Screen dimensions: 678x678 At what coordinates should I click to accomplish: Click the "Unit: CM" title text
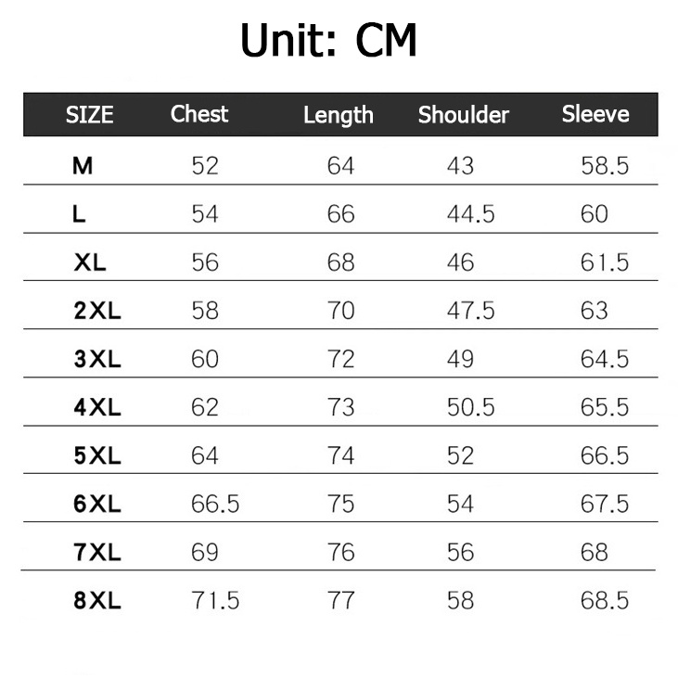pyautogui.click(x=328, y=42)
